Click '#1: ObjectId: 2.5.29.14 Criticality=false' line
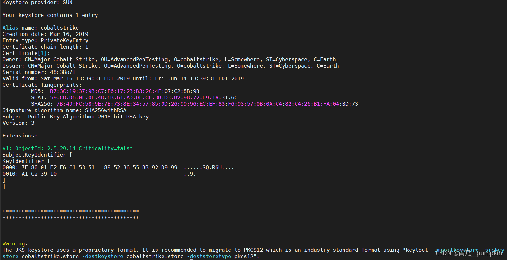 tap(68, 149)
